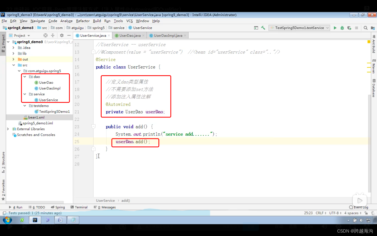Open the Event Log
Image resolution: width=377 pixels, height=236 pixels.
tap(358, 207)
